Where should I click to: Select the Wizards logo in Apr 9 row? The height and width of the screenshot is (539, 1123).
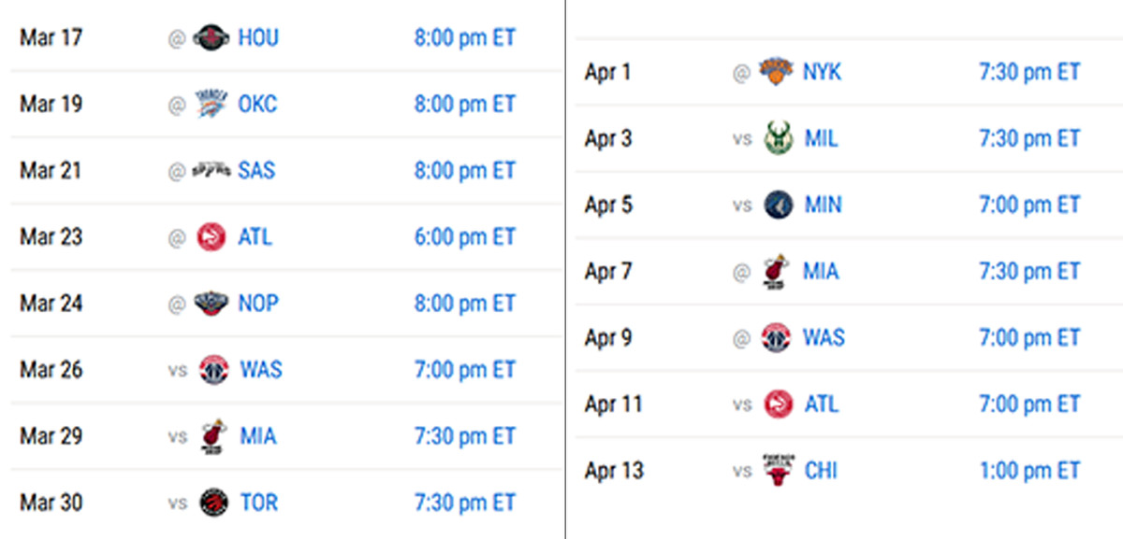pos(777,337)
